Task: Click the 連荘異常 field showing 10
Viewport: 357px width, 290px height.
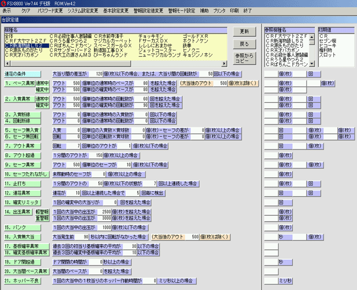Action: click(73, 193)
